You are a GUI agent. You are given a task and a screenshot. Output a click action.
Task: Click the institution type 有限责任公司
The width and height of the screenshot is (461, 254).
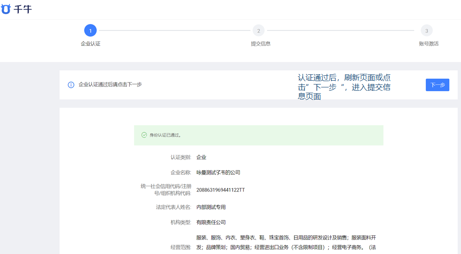210,223
